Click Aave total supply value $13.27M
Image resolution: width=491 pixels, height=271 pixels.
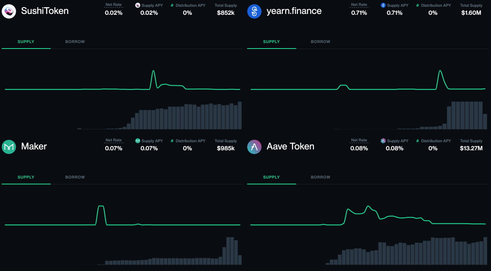pyautogui.click(x=471, y=148)
